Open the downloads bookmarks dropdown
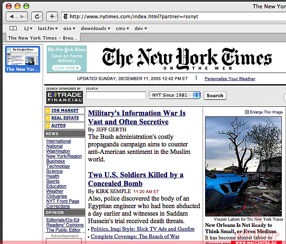 pyautogui.click(x=95, y=28)
